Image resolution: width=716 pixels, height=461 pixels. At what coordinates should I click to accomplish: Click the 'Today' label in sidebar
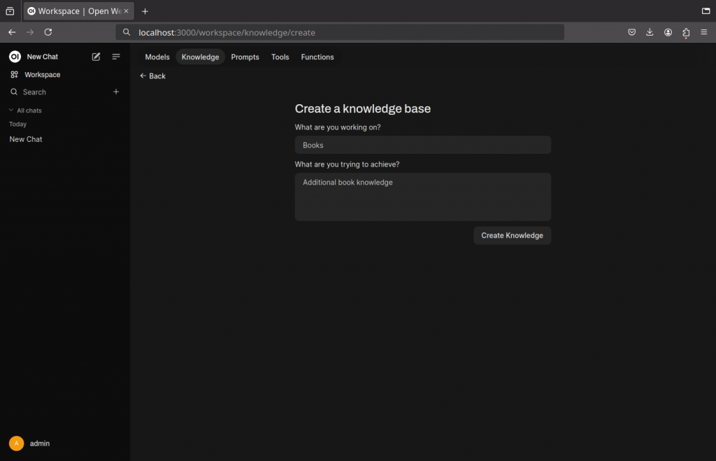coord(17,125)
